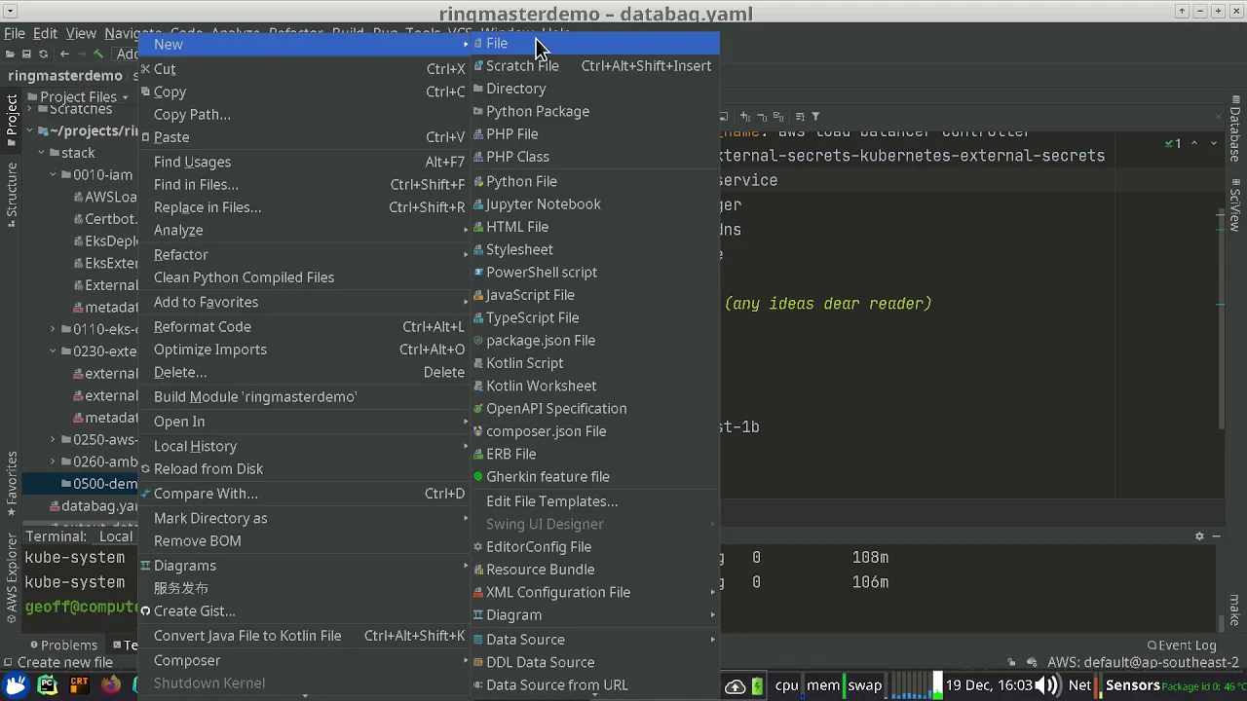The height and width of the screenshot is (701, 1247).
Task: Select Copy in context menu
Action: (305, 92)
